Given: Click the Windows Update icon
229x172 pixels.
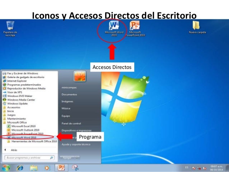Looking at the screenshot, I should click(x=5, y=104).
